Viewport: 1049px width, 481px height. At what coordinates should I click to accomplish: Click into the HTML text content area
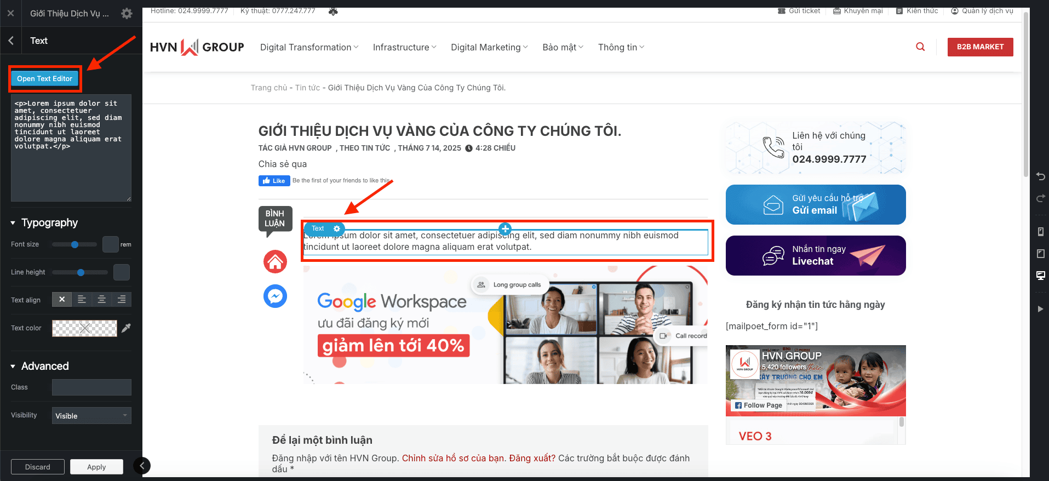(71, 148)
